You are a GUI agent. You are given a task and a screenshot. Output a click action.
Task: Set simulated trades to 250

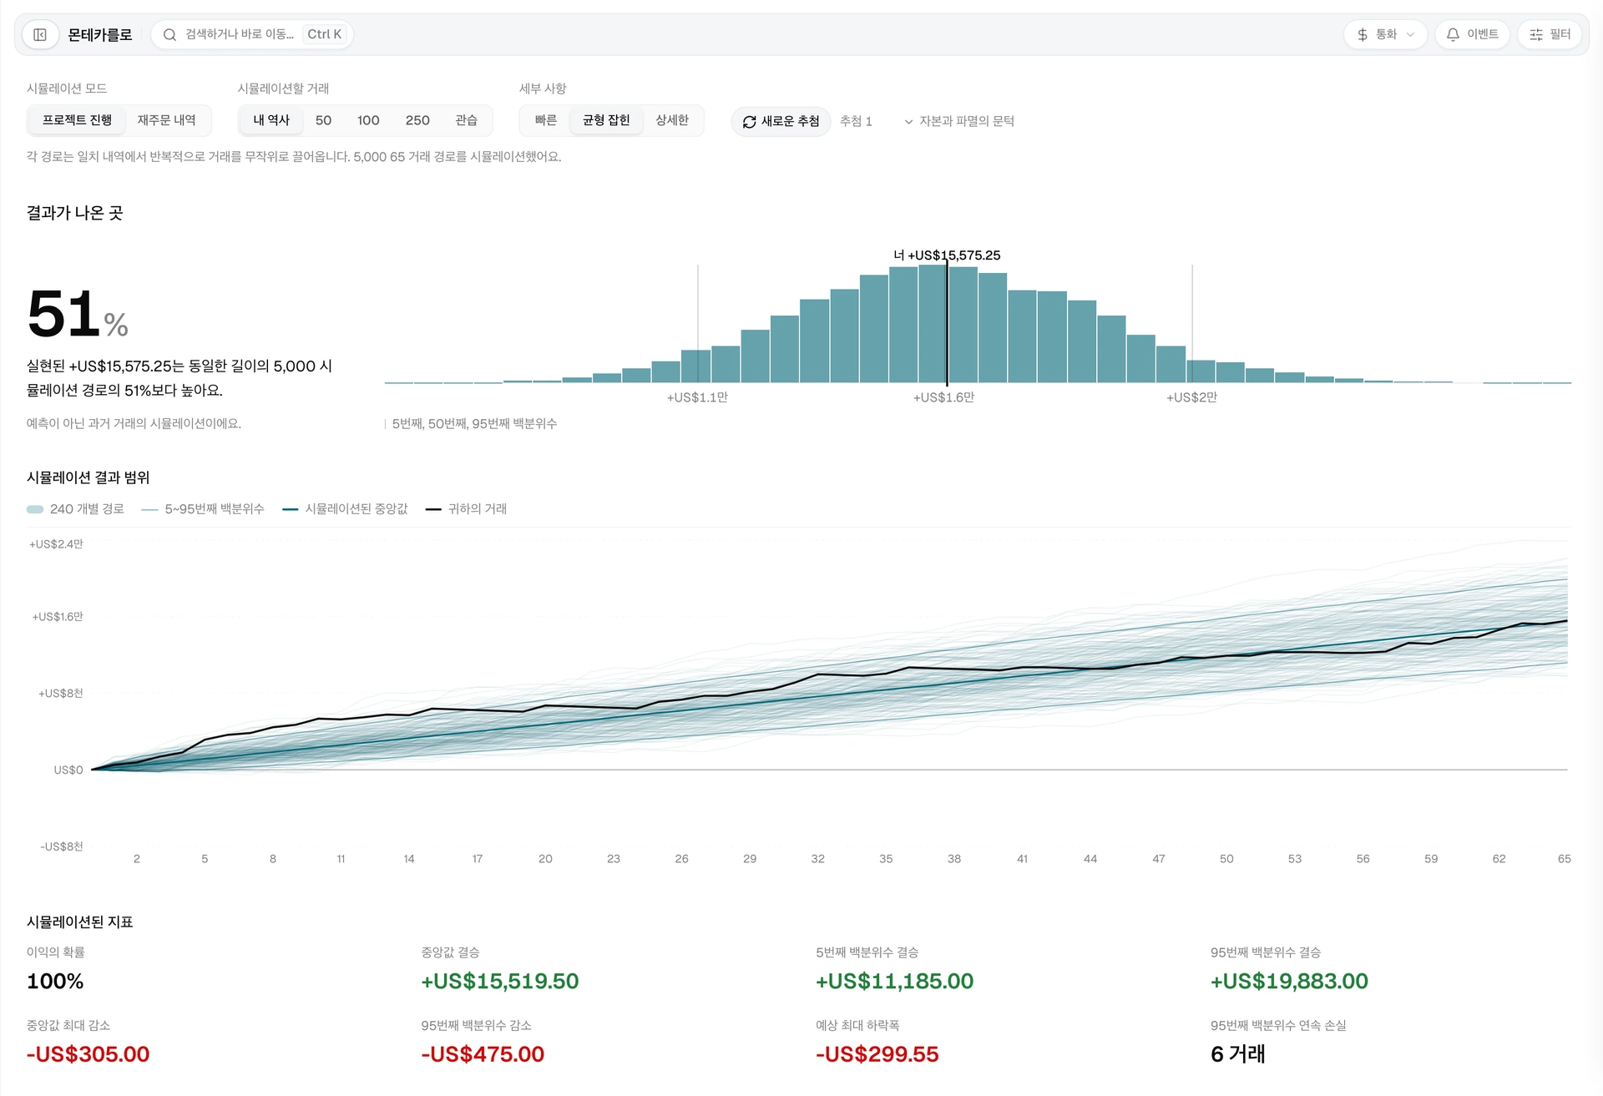(417, 120)
